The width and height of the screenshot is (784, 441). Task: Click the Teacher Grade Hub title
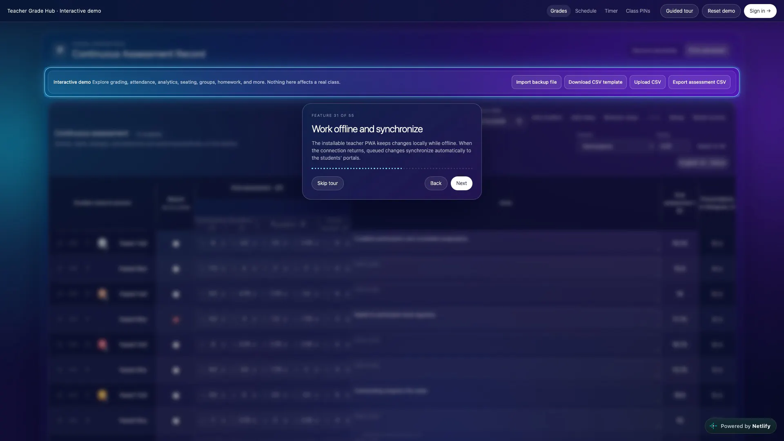[54, 11]
